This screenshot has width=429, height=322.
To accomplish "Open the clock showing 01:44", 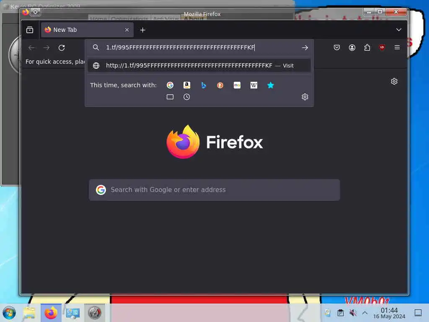I will point(389,313).
